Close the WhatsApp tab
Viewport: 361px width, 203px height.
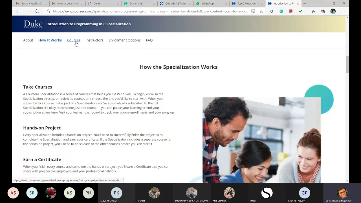(x=226, y=3)
